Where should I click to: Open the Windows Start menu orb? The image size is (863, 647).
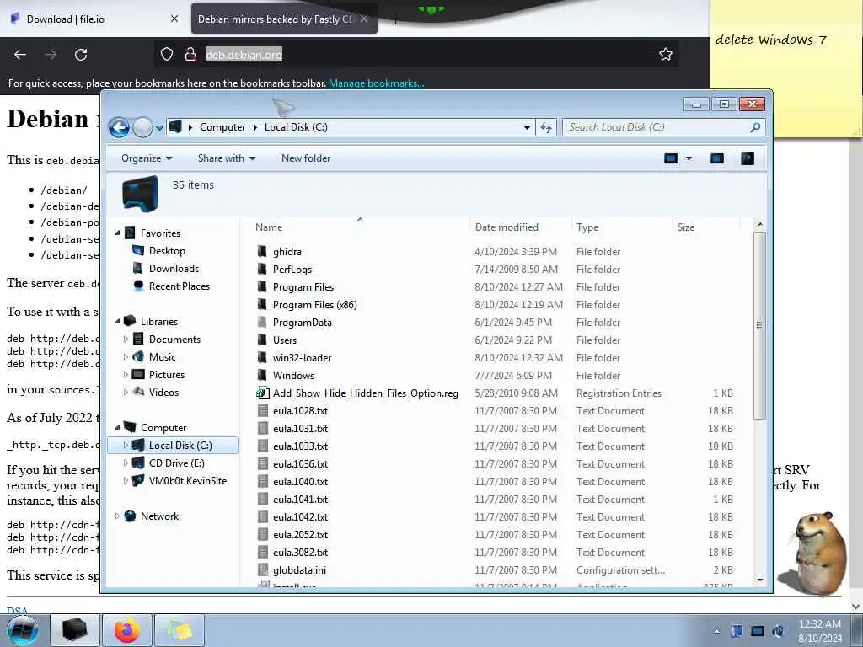(22, 630)
